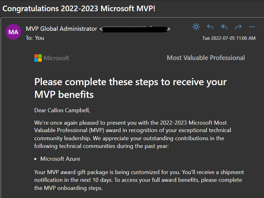Image resolution: width=264 pixels, height=198 pixels.
Task: Click the four-color Microsoft squares logo
Action: click(x=38, y=58)
